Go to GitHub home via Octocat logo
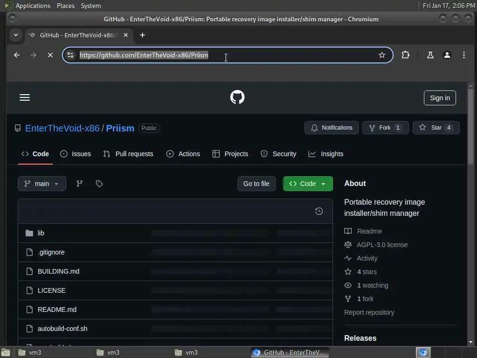This screenshot has height=358, width=477. coord(237,97)
